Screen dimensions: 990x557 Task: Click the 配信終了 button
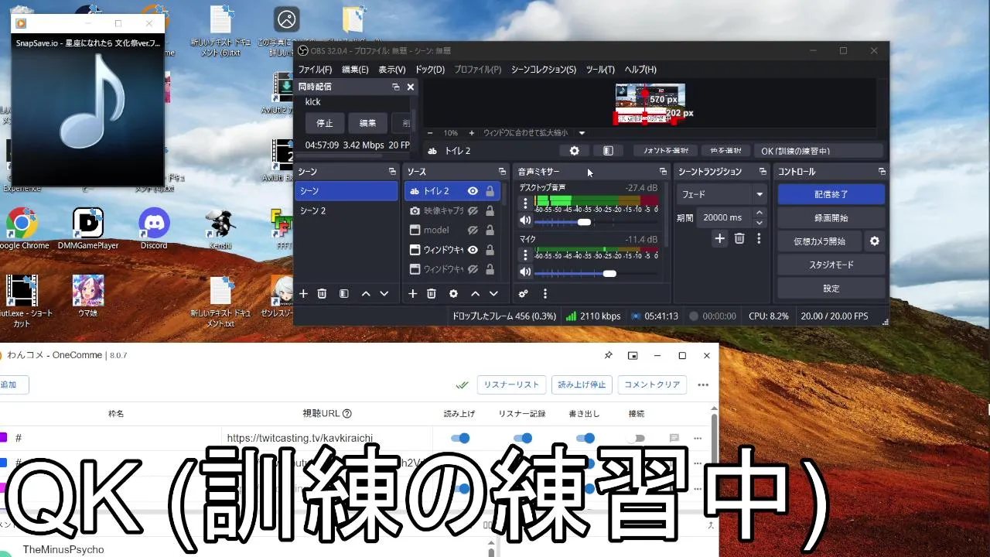pos(831,194)
